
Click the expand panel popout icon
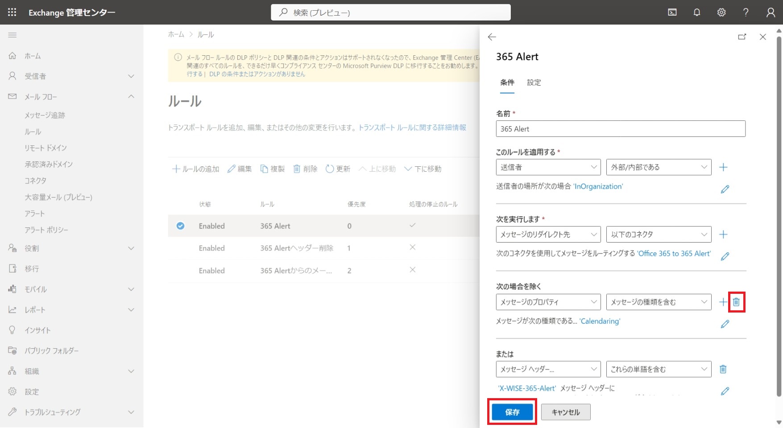(x=742, y=37)
